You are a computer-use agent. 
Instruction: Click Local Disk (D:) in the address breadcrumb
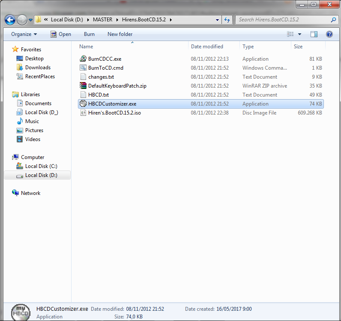[x=67, y=20]
